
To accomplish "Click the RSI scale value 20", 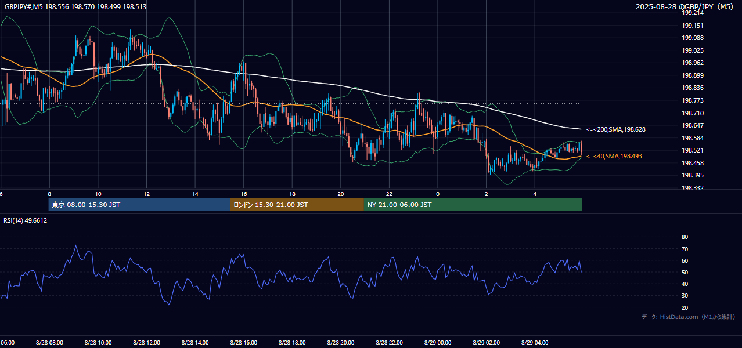I will (685, 307).
